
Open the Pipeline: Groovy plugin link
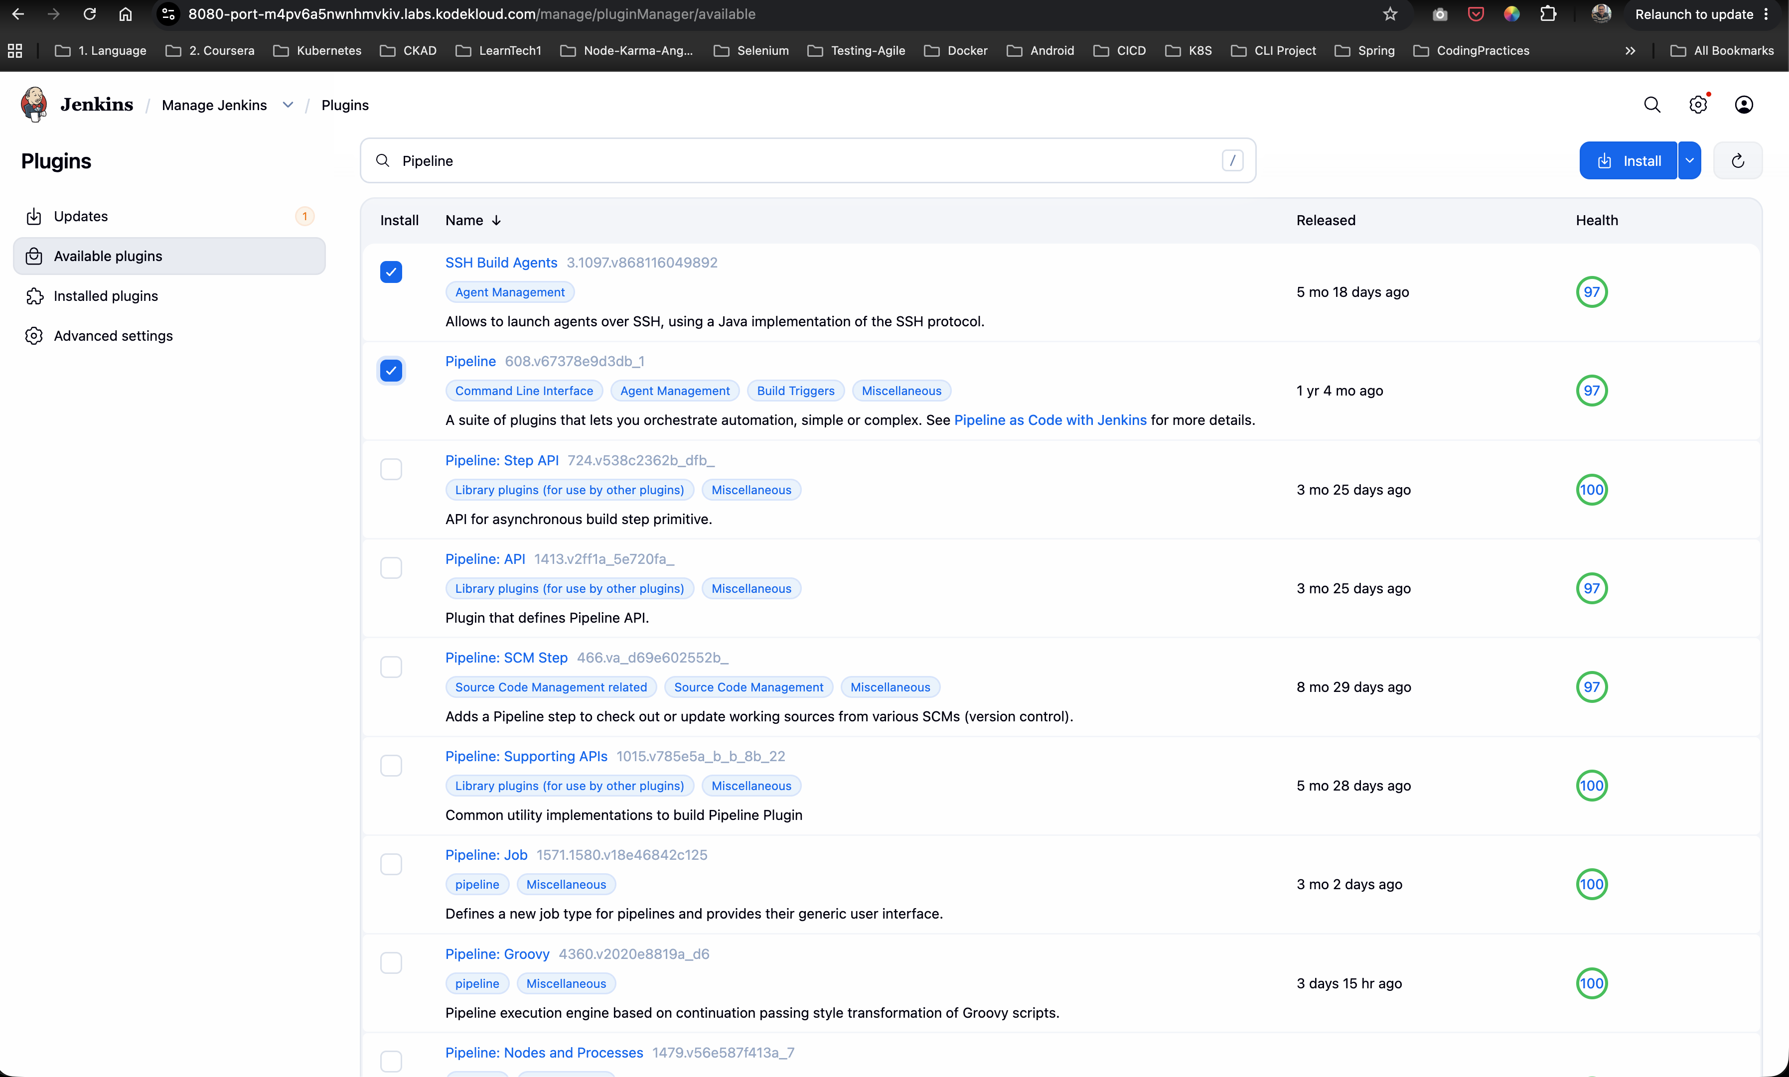pos(497,953)
